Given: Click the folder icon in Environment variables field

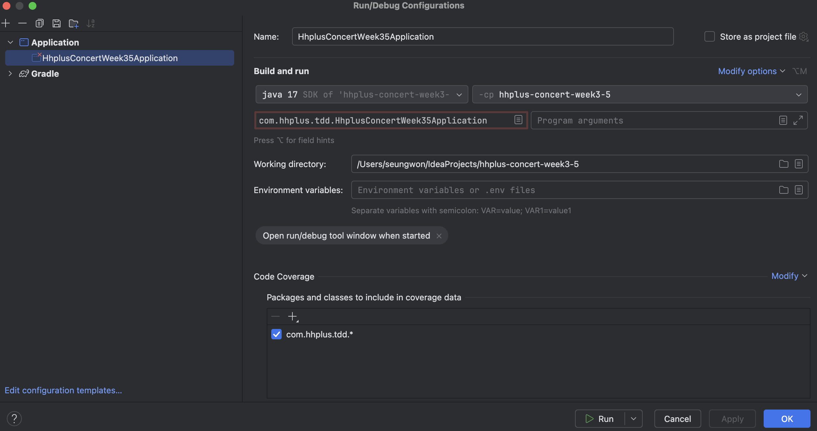Looking at the screenshot, I should 784,190.
